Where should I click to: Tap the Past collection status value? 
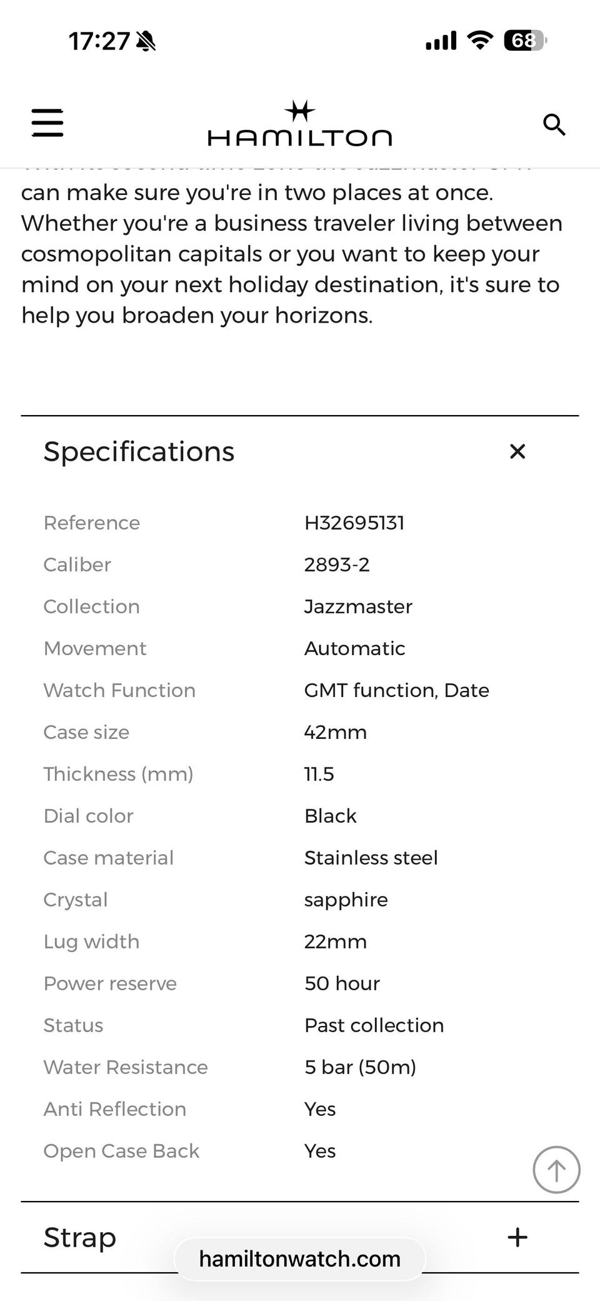[374, 1025]
